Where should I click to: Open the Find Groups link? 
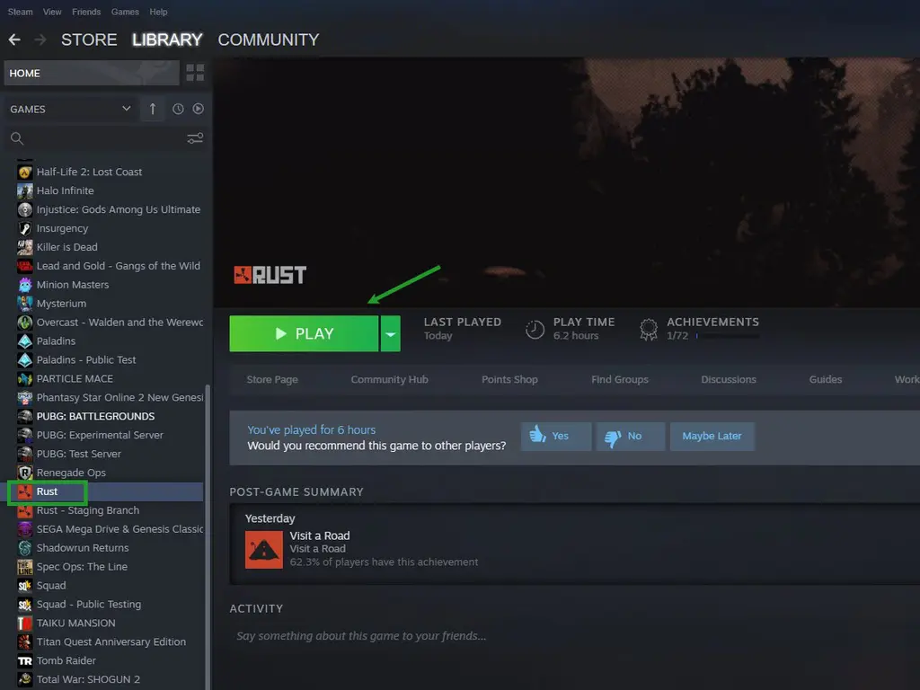click(x=620, y=380)
